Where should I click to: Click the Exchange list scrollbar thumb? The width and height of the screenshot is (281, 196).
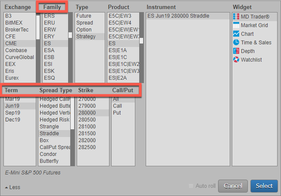(x=38, y=27)
